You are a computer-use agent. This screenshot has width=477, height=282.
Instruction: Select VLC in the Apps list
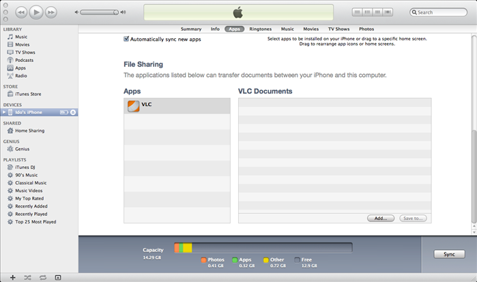tap(177, 106)
